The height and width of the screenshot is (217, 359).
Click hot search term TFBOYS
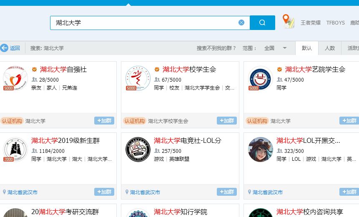point(335,22)
